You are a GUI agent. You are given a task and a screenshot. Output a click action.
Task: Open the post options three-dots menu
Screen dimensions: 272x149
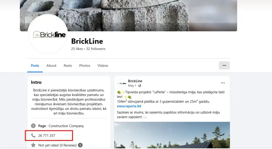(223, 83)
